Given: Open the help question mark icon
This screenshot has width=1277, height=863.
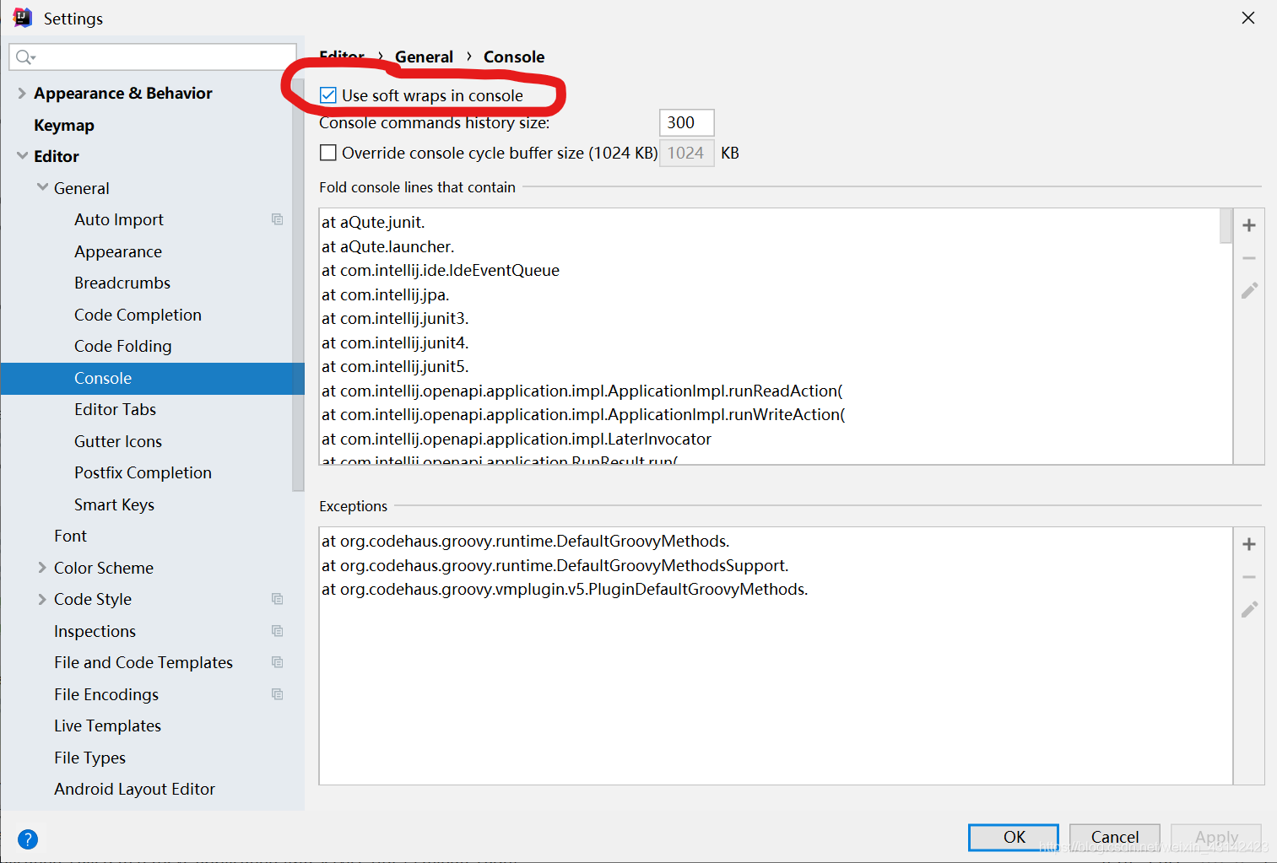Looking at the screenshot, I should (x=28, y=839).
